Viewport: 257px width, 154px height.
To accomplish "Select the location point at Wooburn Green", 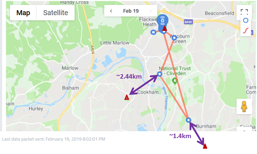I will (x=174, y=38).
